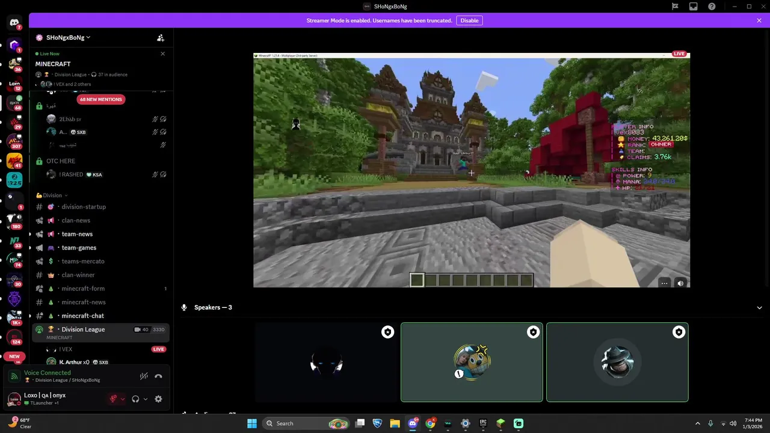Toggle deafen with the headphones icon
The height and width of the screenshot is (433, 770).
(135, 399)
